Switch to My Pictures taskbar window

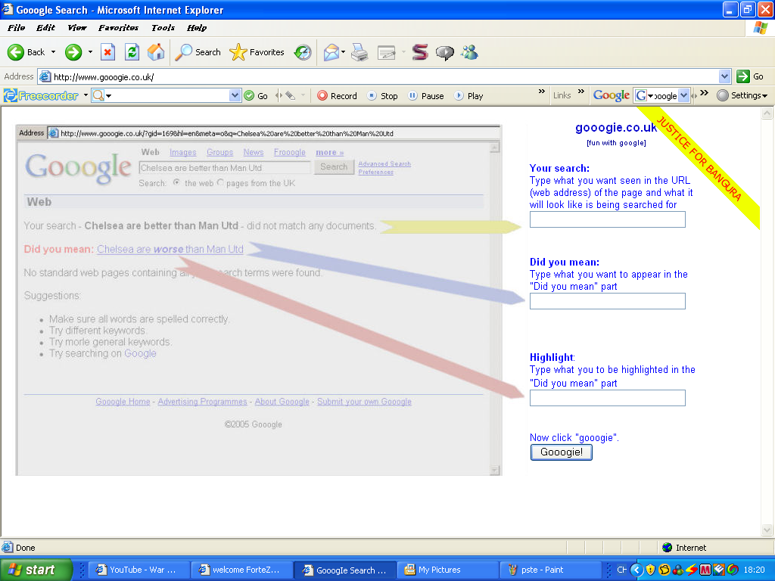[447, 570]
